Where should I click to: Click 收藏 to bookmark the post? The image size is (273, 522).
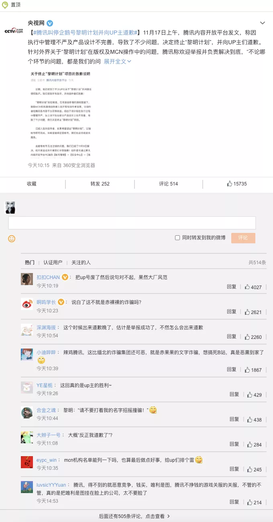click(x=32, y=184)
